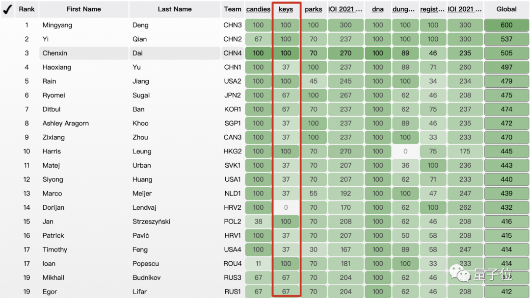Select the Chenxin Dai row name
The height and width of the screenshot is (298, 530).
click(55, 53)
